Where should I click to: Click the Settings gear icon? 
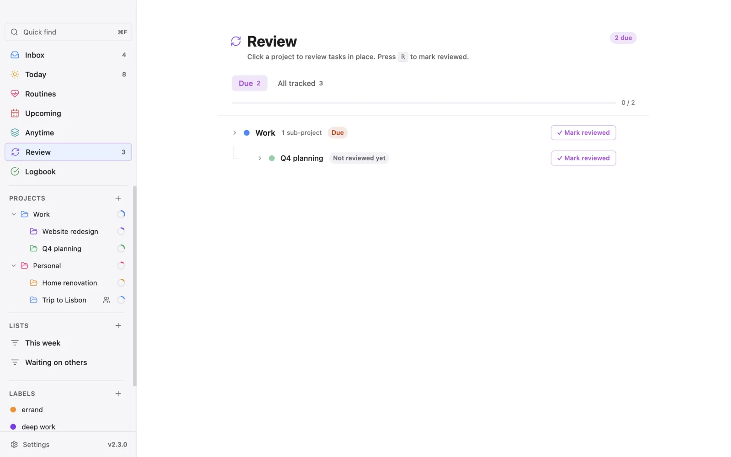point(14,445)
